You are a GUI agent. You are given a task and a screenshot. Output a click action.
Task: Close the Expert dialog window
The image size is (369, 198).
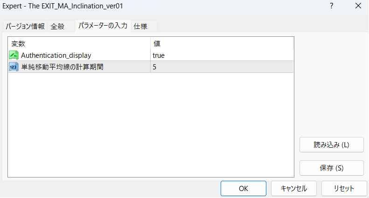[x=358, y=6]
